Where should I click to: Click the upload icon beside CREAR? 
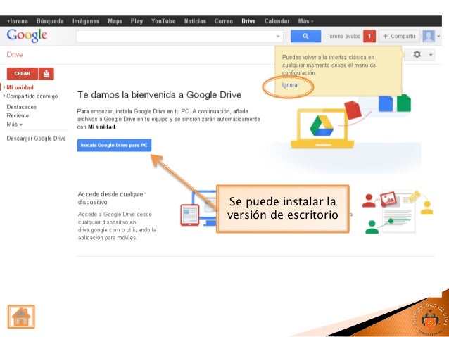[x=46, y=74]
